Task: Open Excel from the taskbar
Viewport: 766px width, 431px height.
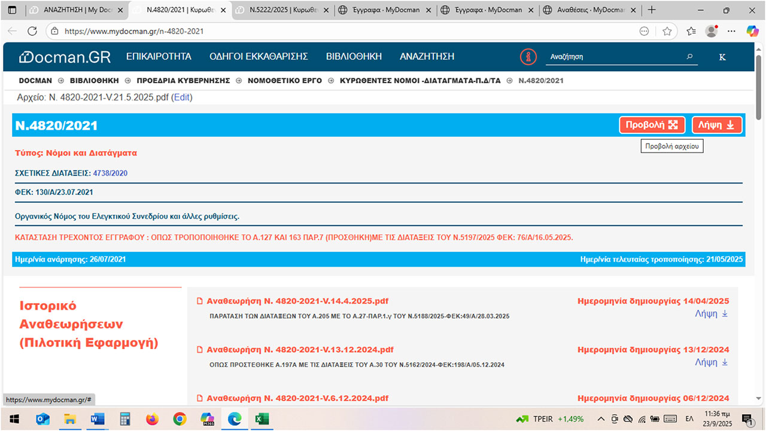Action: pos(262,419)
